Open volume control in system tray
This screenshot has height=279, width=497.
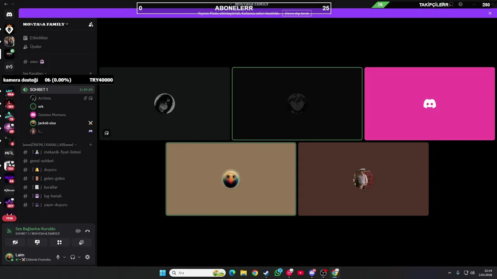point(472,273)
